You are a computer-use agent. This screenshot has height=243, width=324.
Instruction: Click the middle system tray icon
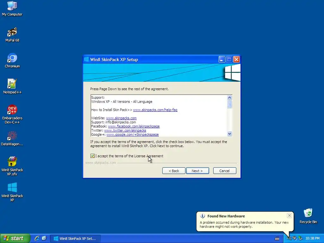click(x=295, y=239)
